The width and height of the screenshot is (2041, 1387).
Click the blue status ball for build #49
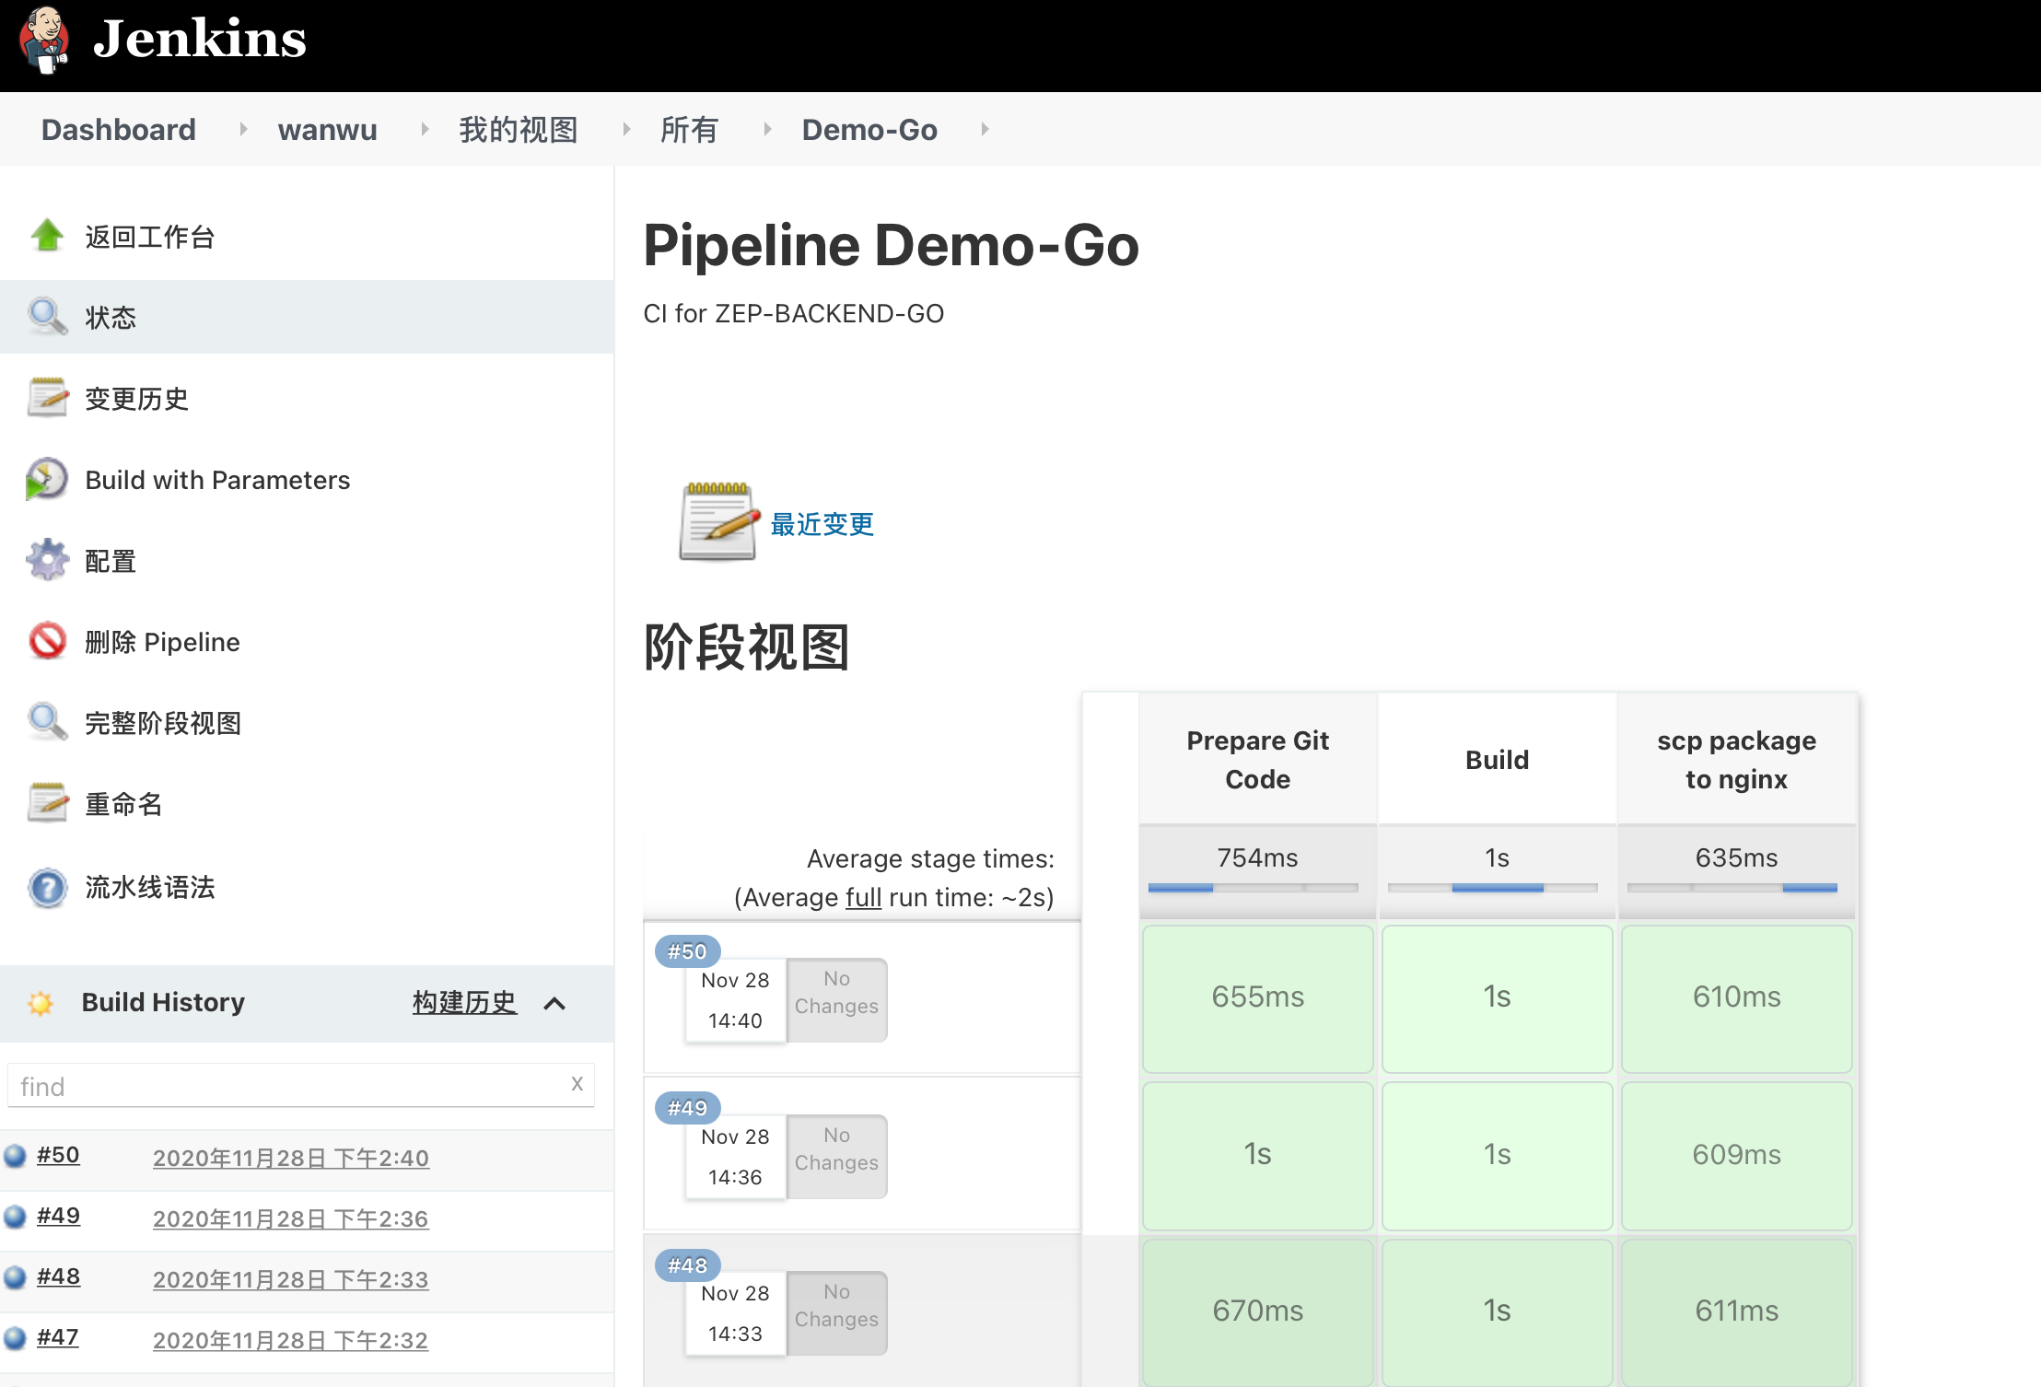coord(15,1217)
